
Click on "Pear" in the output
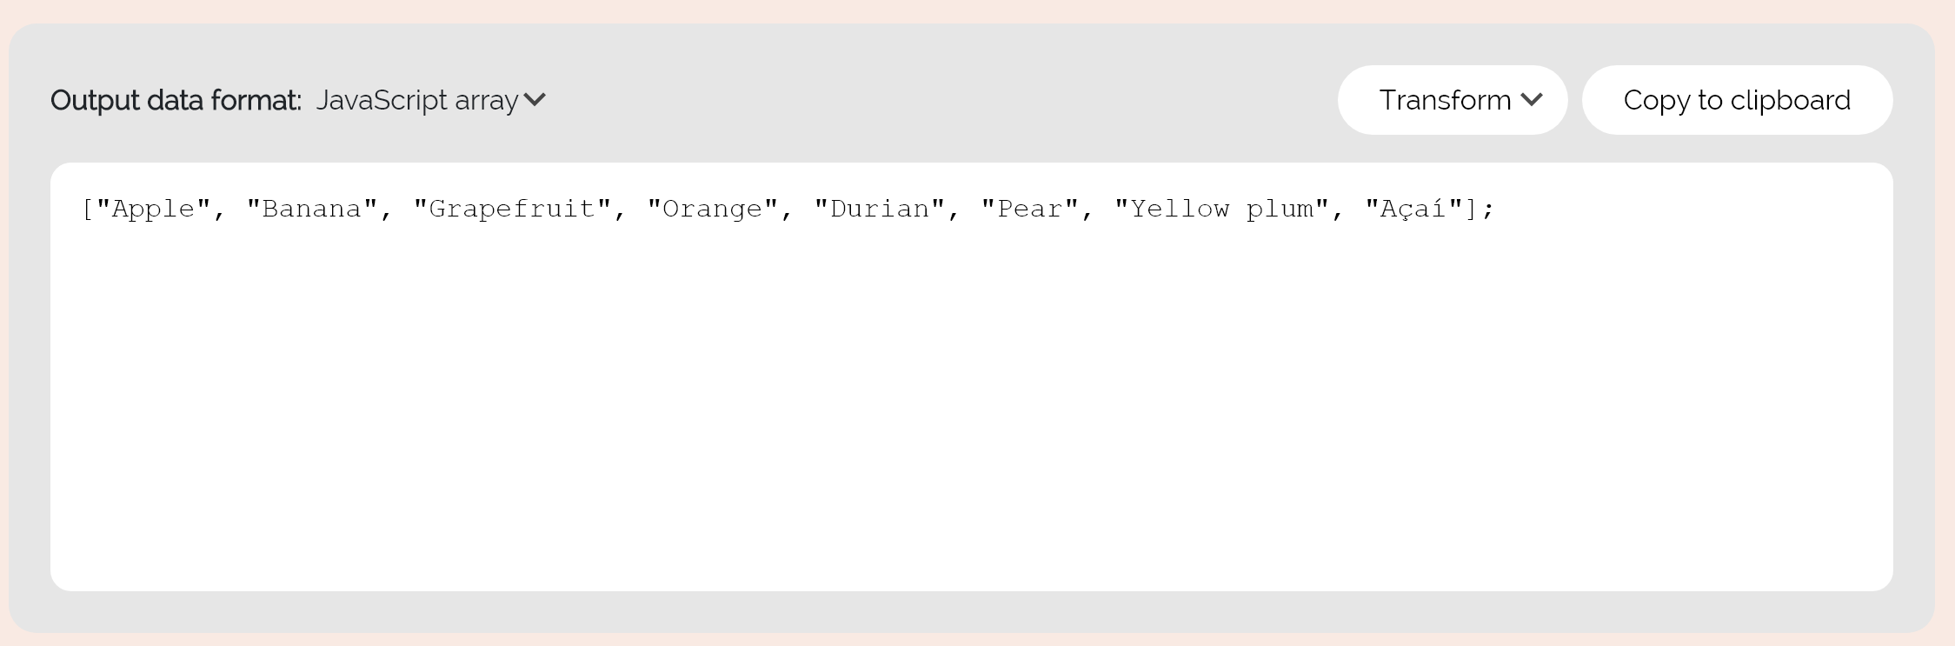tap(1029, 210)
